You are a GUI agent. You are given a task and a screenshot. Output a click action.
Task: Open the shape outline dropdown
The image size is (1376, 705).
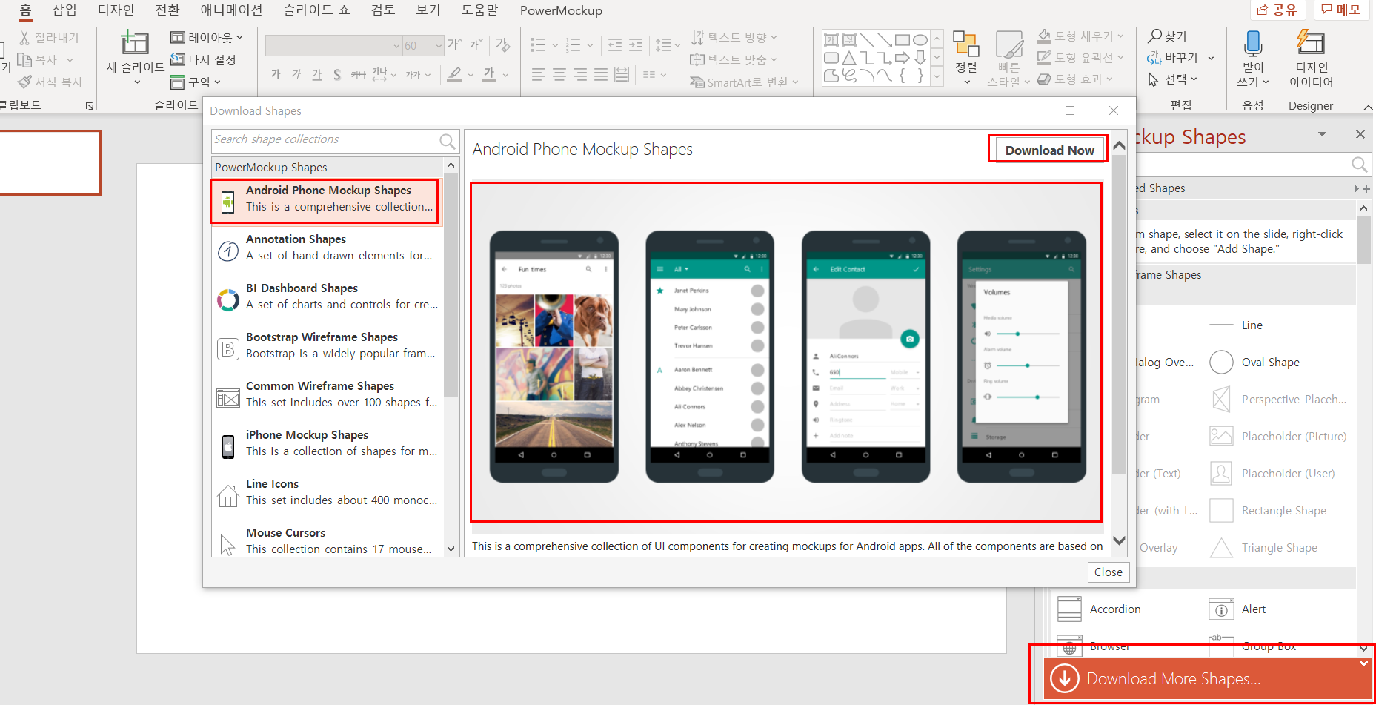click(x=1120, y=57)
